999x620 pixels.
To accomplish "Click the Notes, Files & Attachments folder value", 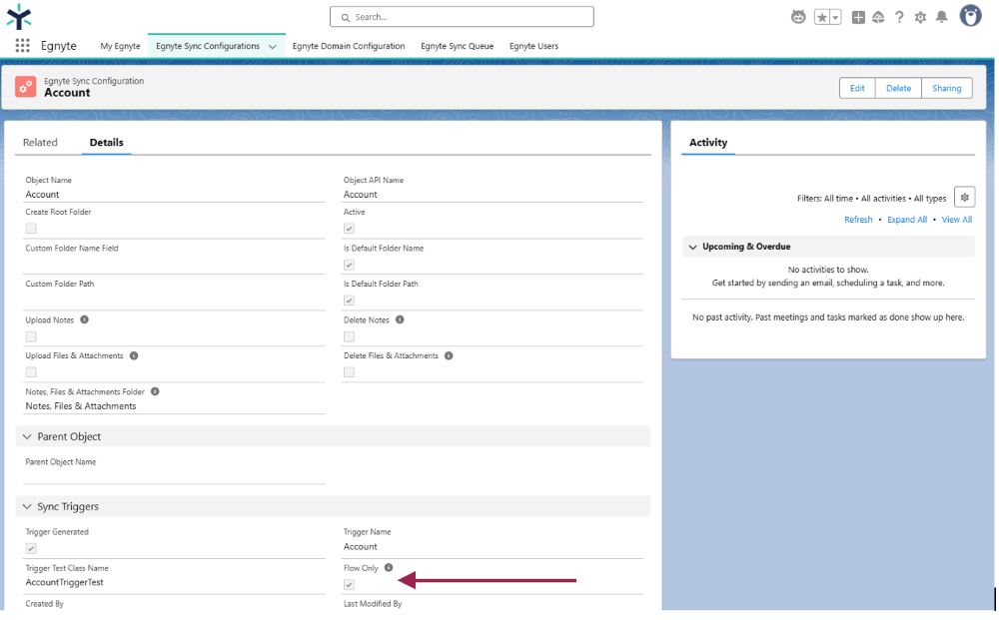I will 81,406.
